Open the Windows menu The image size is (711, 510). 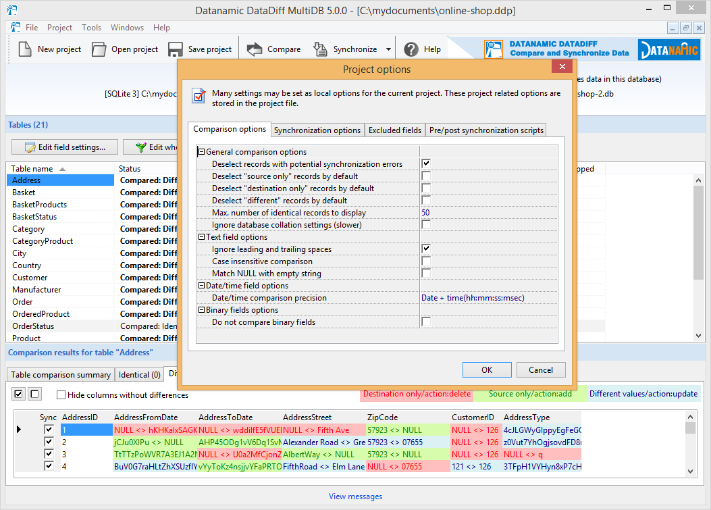click(127, 27)
